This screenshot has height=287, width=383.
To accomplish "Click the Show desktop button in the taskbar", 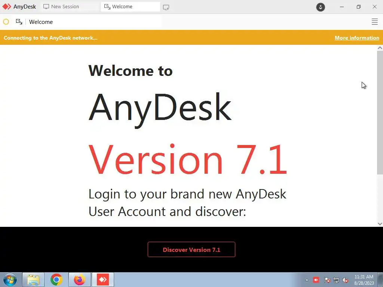I will [380, 280].
